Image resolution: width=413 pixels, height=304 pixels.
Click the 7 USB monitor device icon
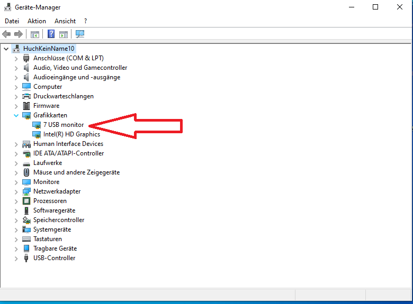(37, 125)
